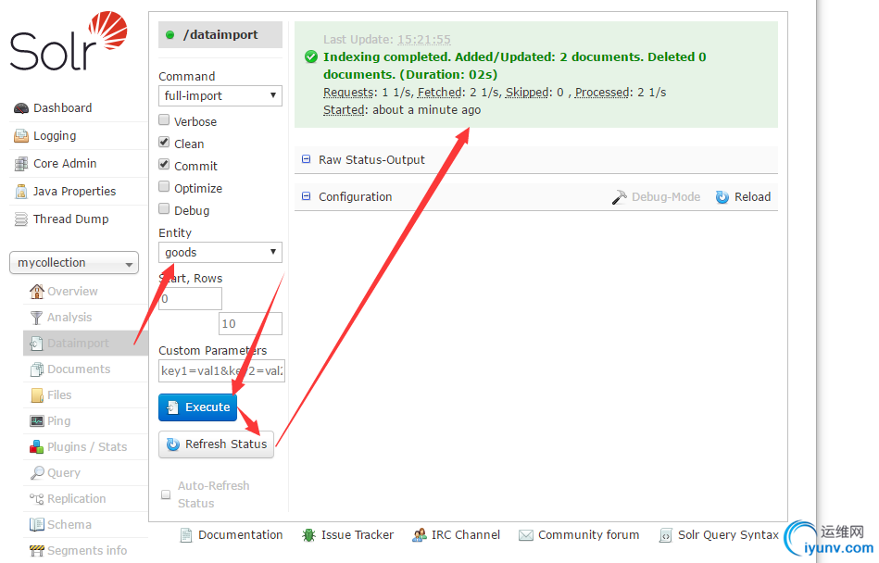Click the Query magnifier icon
Image resolution: width=879 pixels, height=563 pixels.
pos(37,473)
